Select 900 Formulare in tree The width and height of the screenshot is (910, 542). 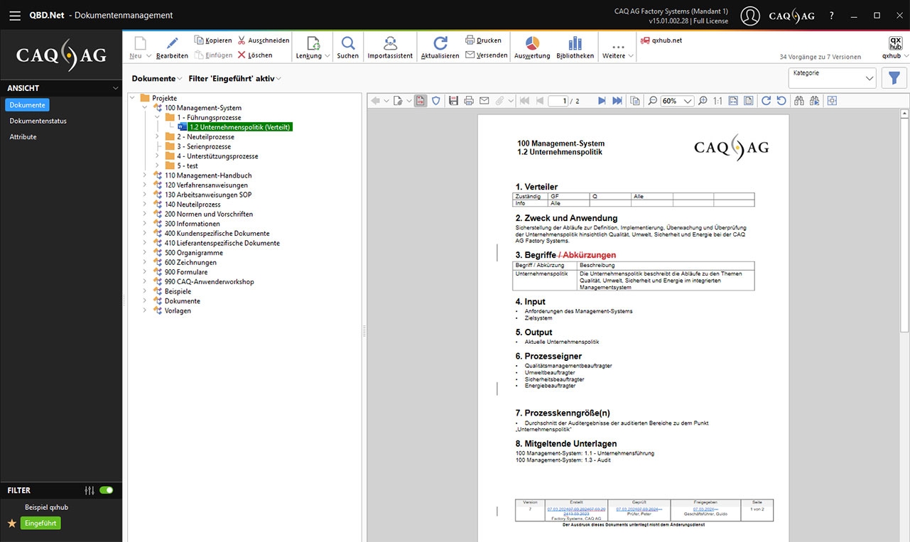tap(186, 272)
